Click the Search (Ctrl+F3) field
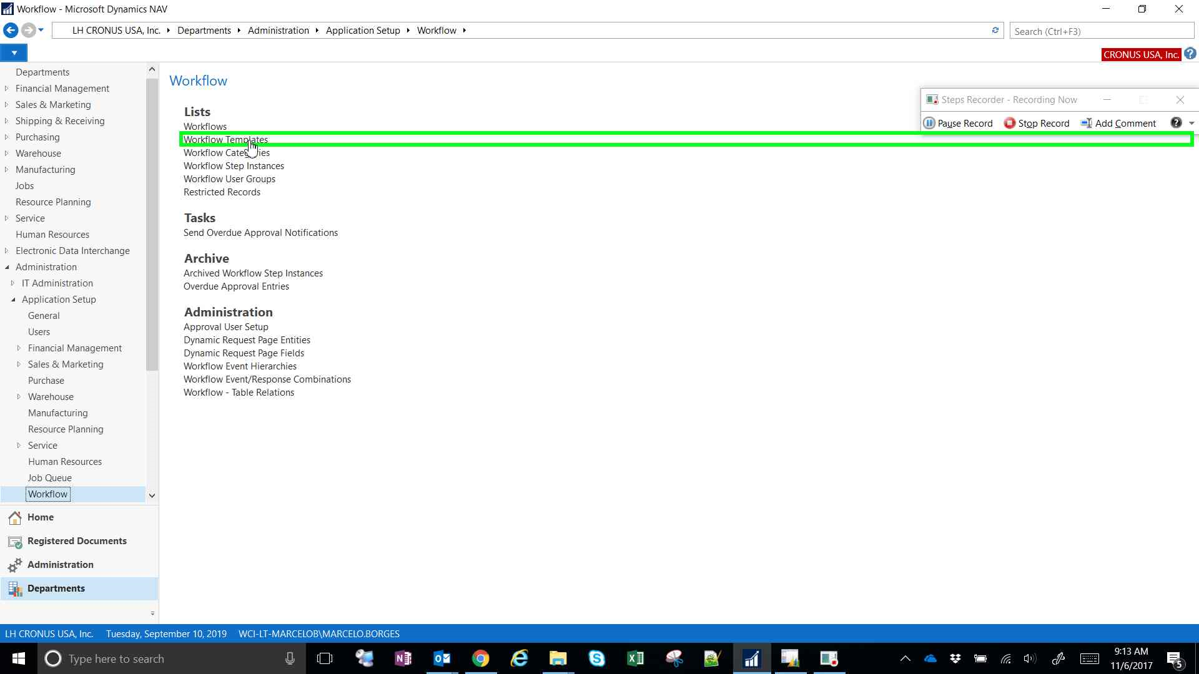The height and width of the screenshot is (674, 1199). click(1101, 31)
